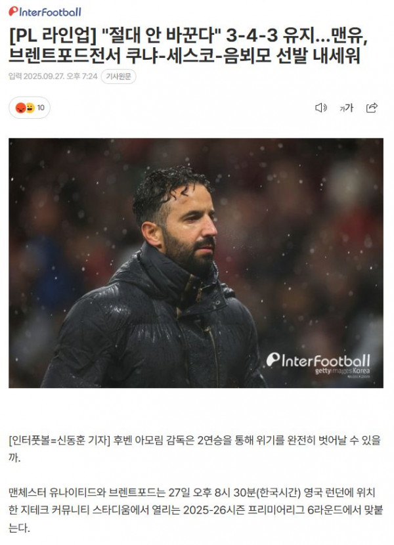This screenshot has height=545, width=394.
Task: Open the 기사원문 original article button
Action: click(x=118, y=76)
